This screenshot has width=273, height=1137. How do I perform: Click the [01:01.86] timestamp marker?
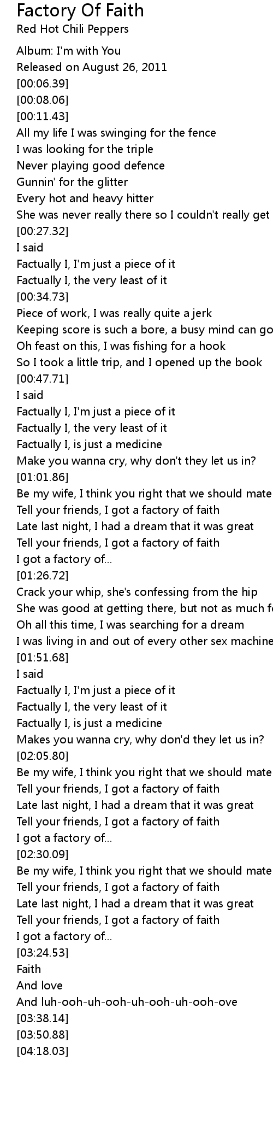coord(43,477)
